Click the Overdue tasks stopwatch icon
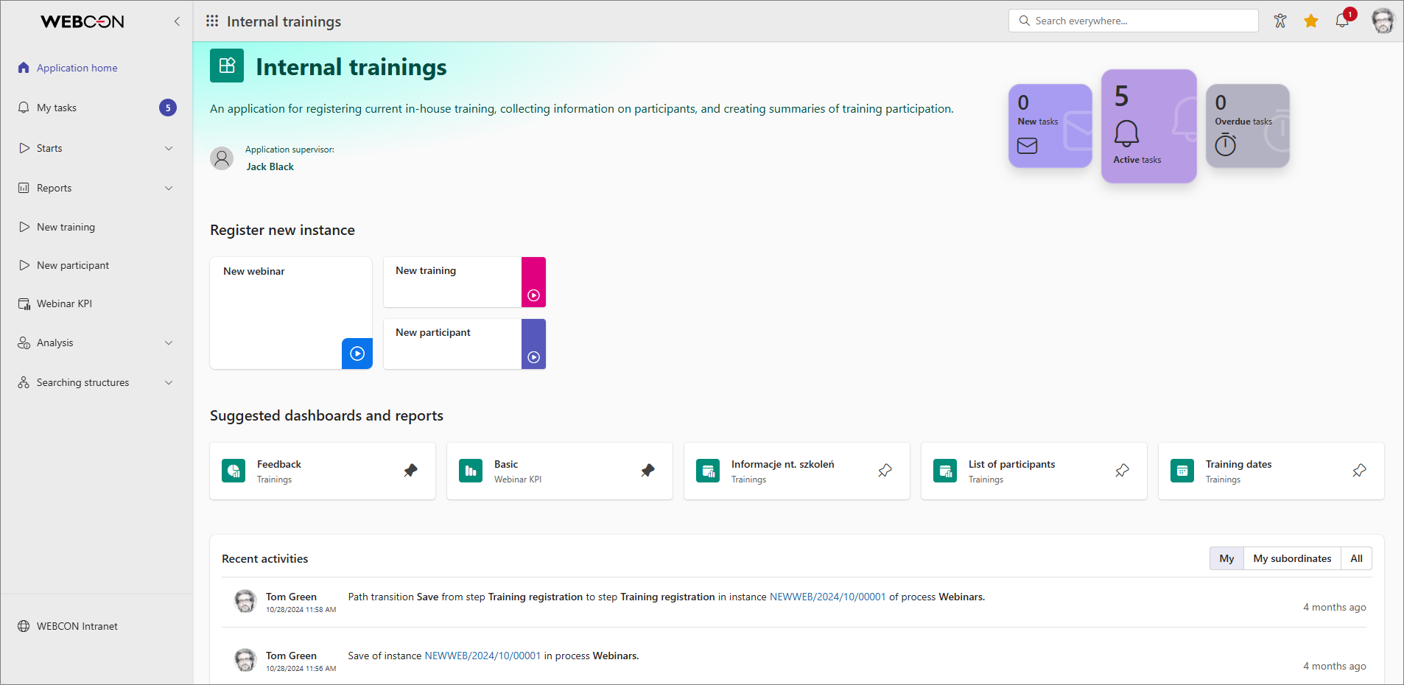The height and width of the screenshot is (685, 1404). point(1226,144)
